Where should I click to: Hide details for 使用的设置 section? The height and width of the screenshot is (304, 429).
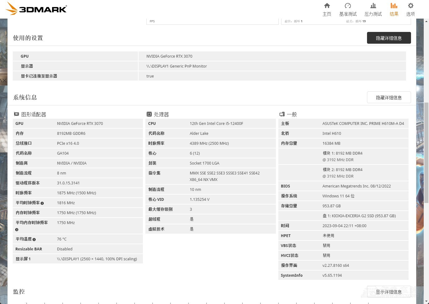[389, 38]
